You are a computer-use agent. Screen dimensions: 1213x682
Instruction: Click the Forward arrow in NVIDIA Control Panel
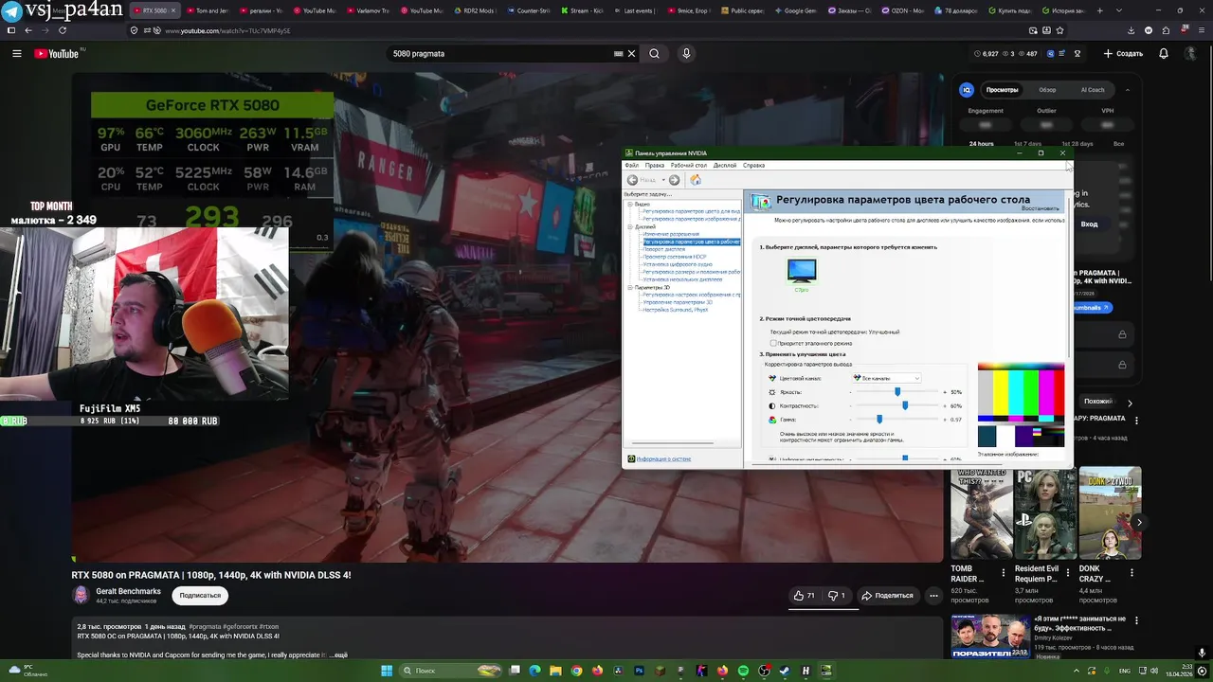pos(674,180)
